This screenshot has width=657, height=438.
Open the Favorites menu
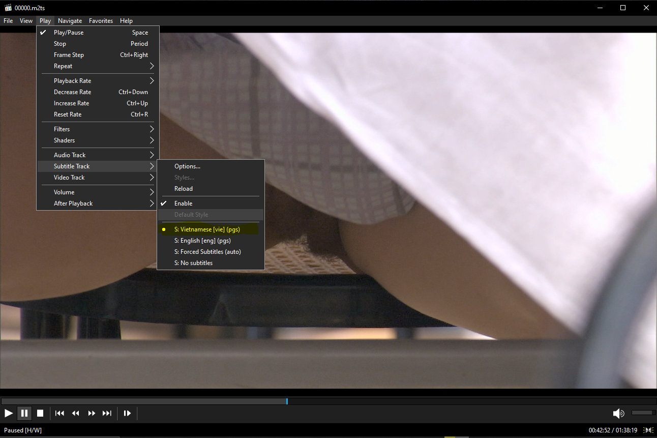click(x=101, y=21)
